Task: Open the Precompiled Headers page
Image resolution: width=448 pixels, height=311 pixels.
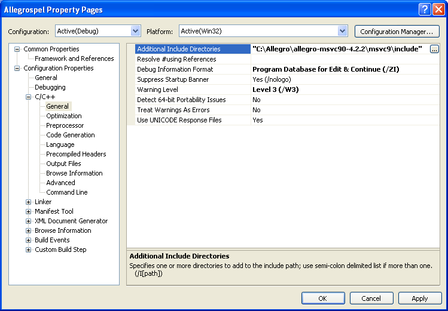Action: pos(76,154)
